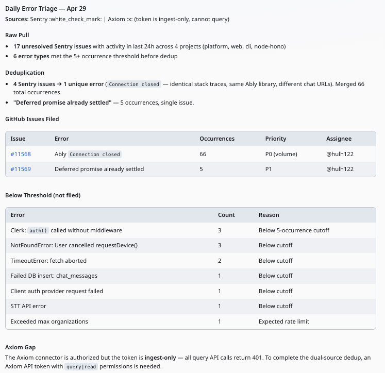385x373 pixels.
Task: Select the Failed DB insert: chat_messages row
Action: pos(191,276)
